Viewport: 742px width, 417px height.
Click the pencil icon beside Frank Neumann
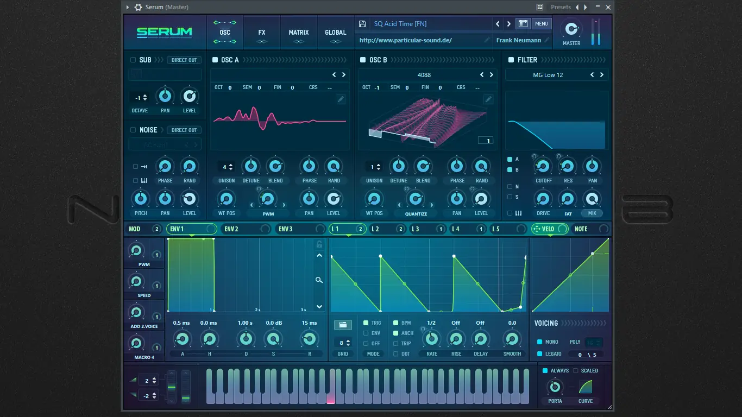547,40
